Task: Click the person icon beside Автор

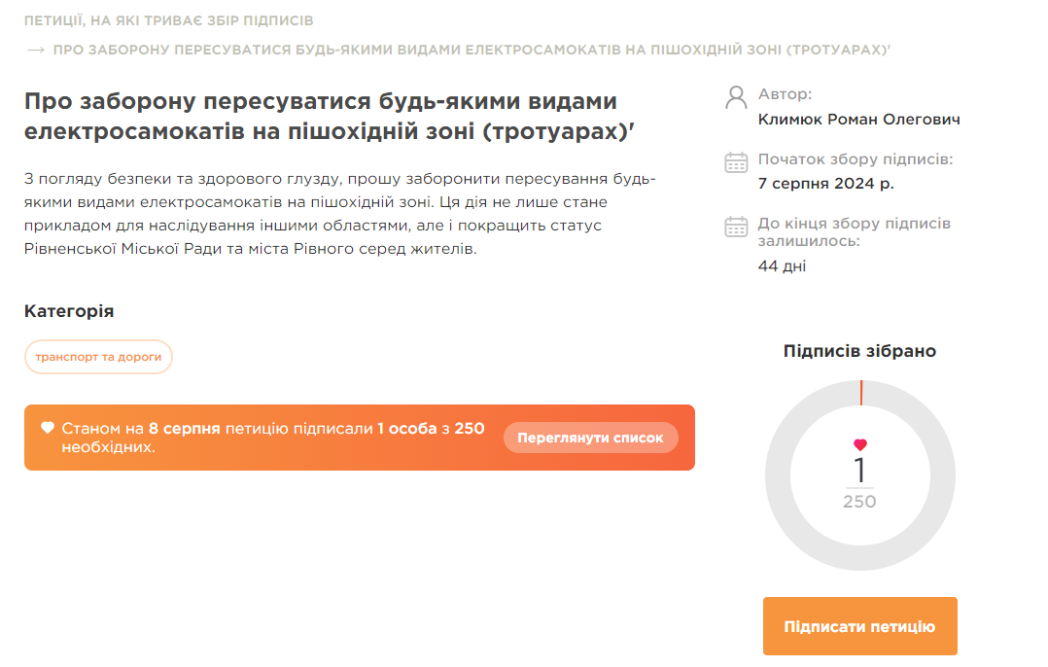Action: click(x=736, y=97)
